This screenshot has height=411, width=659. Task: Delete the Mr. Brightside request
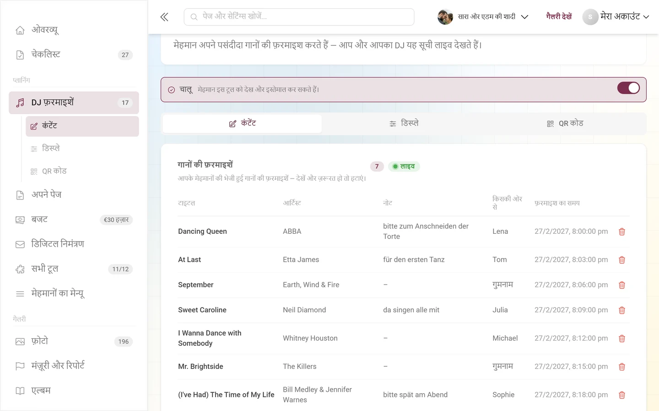(x=622, y=367)
